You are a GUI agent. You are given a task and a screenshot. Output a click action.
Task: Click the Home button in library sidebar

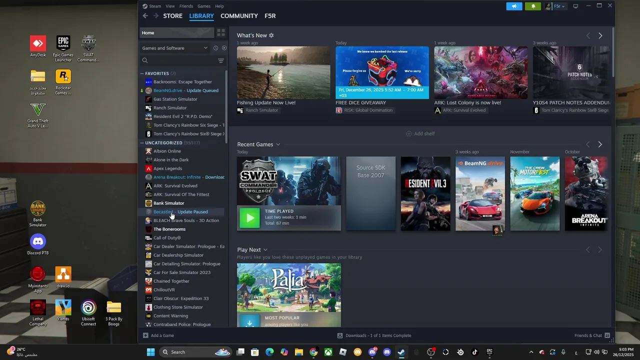click(176, 33)
